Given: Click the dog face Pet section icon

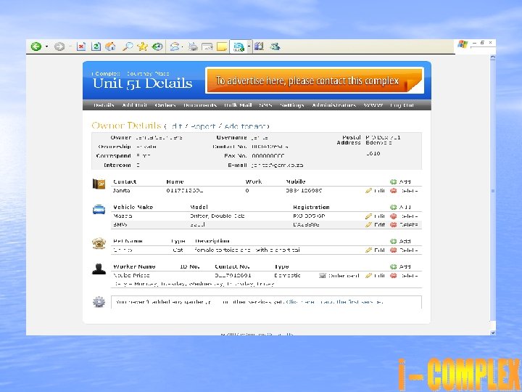Looking at the screenshot, I should pyautogui.click(x=99, y=243).
